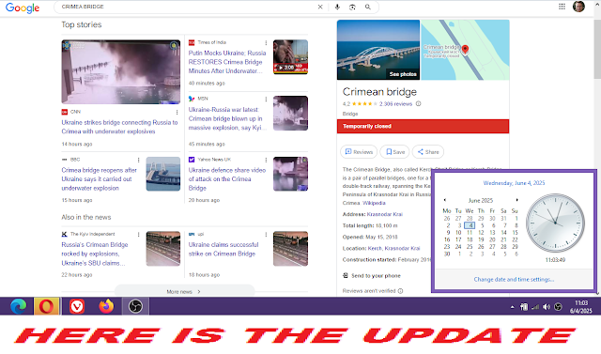Open Ukraine-Russia war latest headline
The width and height of the screenshot is (601, 354).
pos(226,118)
